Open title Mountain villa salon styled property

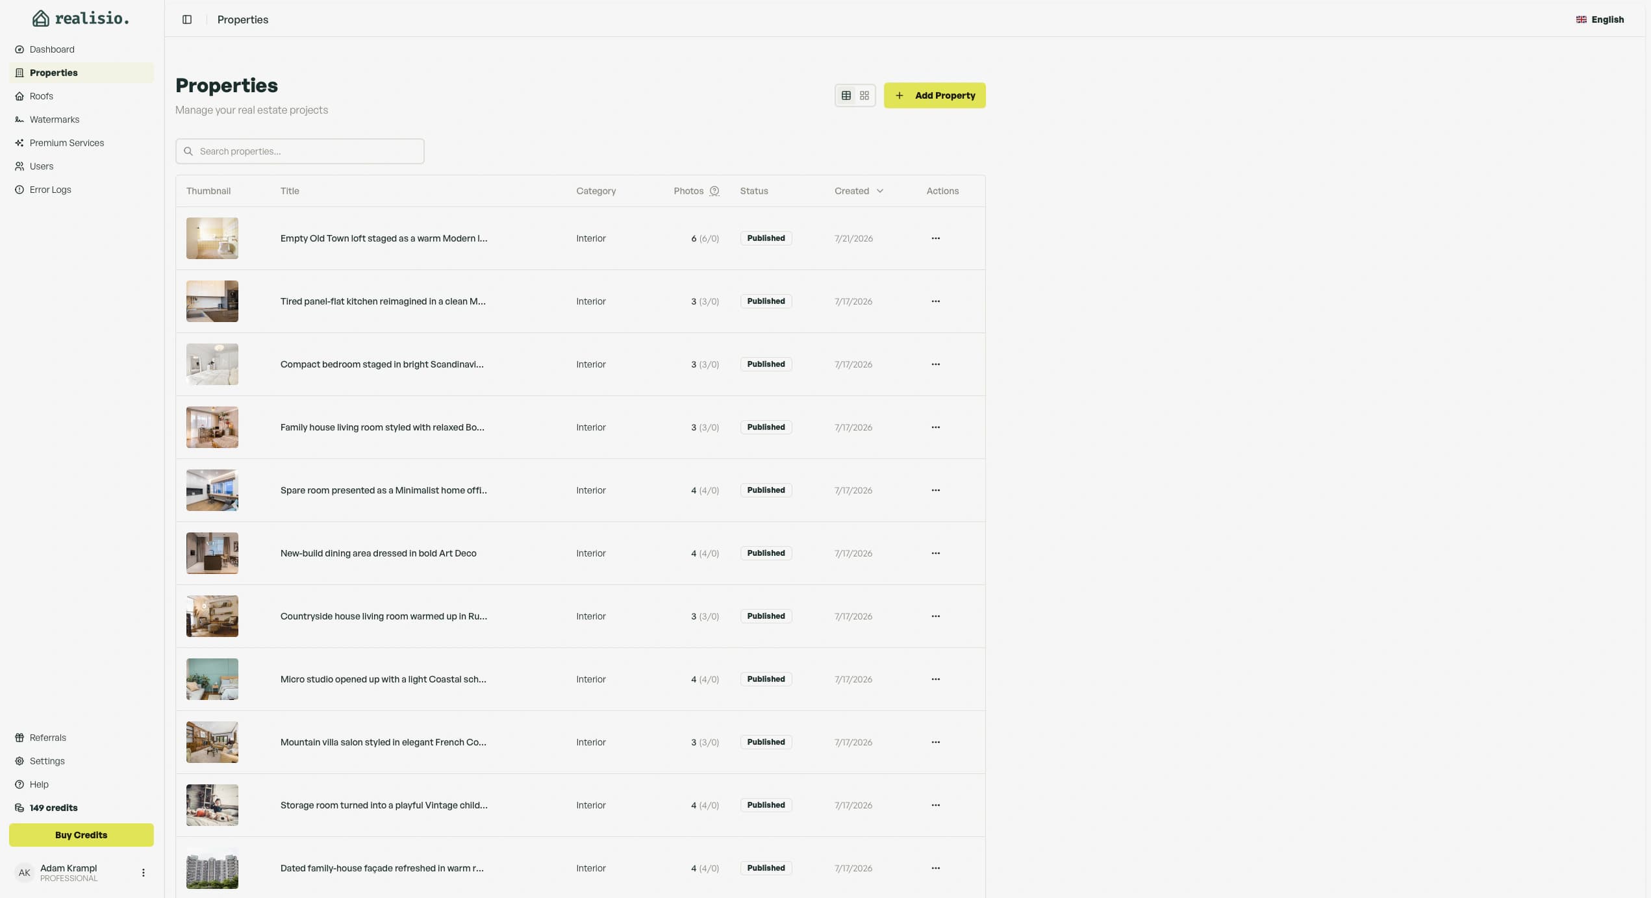click(x=383, y=742)
